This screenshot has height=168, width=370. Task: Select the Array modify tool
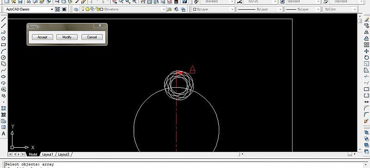point(366,45)
